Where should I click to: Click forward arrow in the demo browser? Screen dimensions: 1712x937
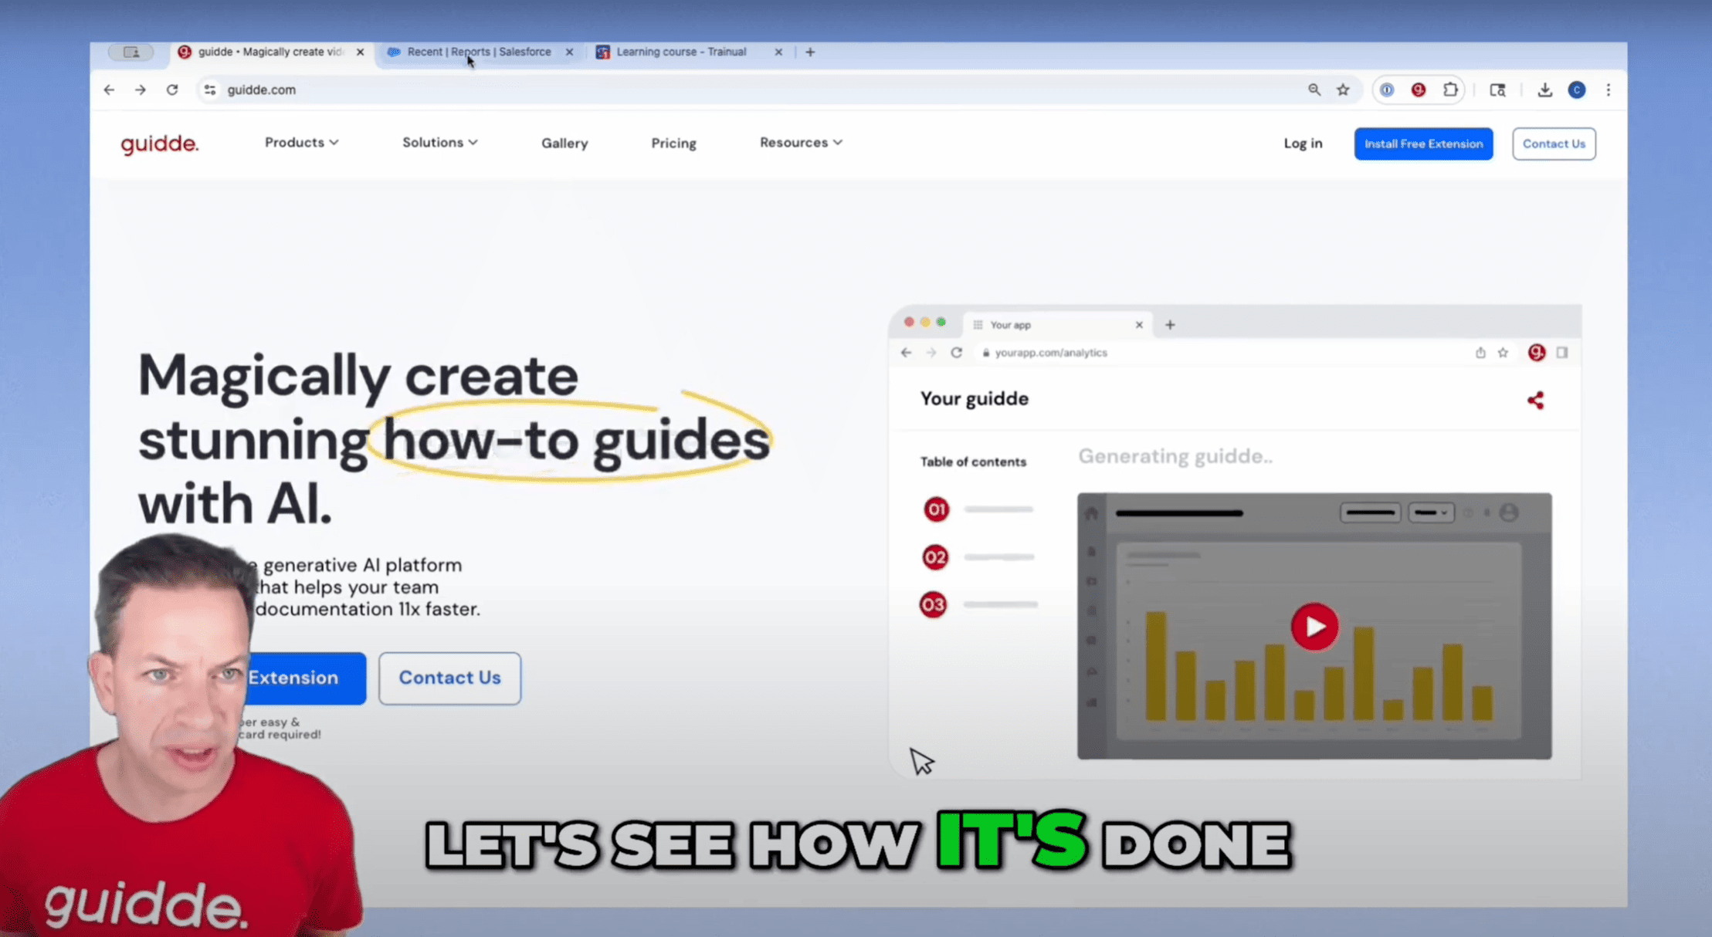pos(931,353)
